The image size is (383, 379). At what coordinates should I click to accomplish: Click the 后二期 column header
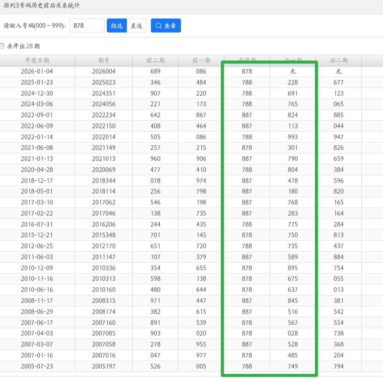(339, 60)
